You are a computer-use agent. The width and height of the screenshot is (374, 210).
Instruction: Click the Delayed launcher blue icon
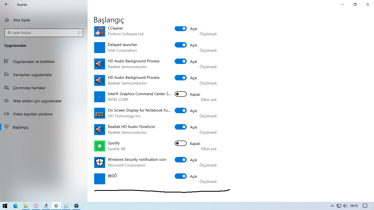pos(100,48)
